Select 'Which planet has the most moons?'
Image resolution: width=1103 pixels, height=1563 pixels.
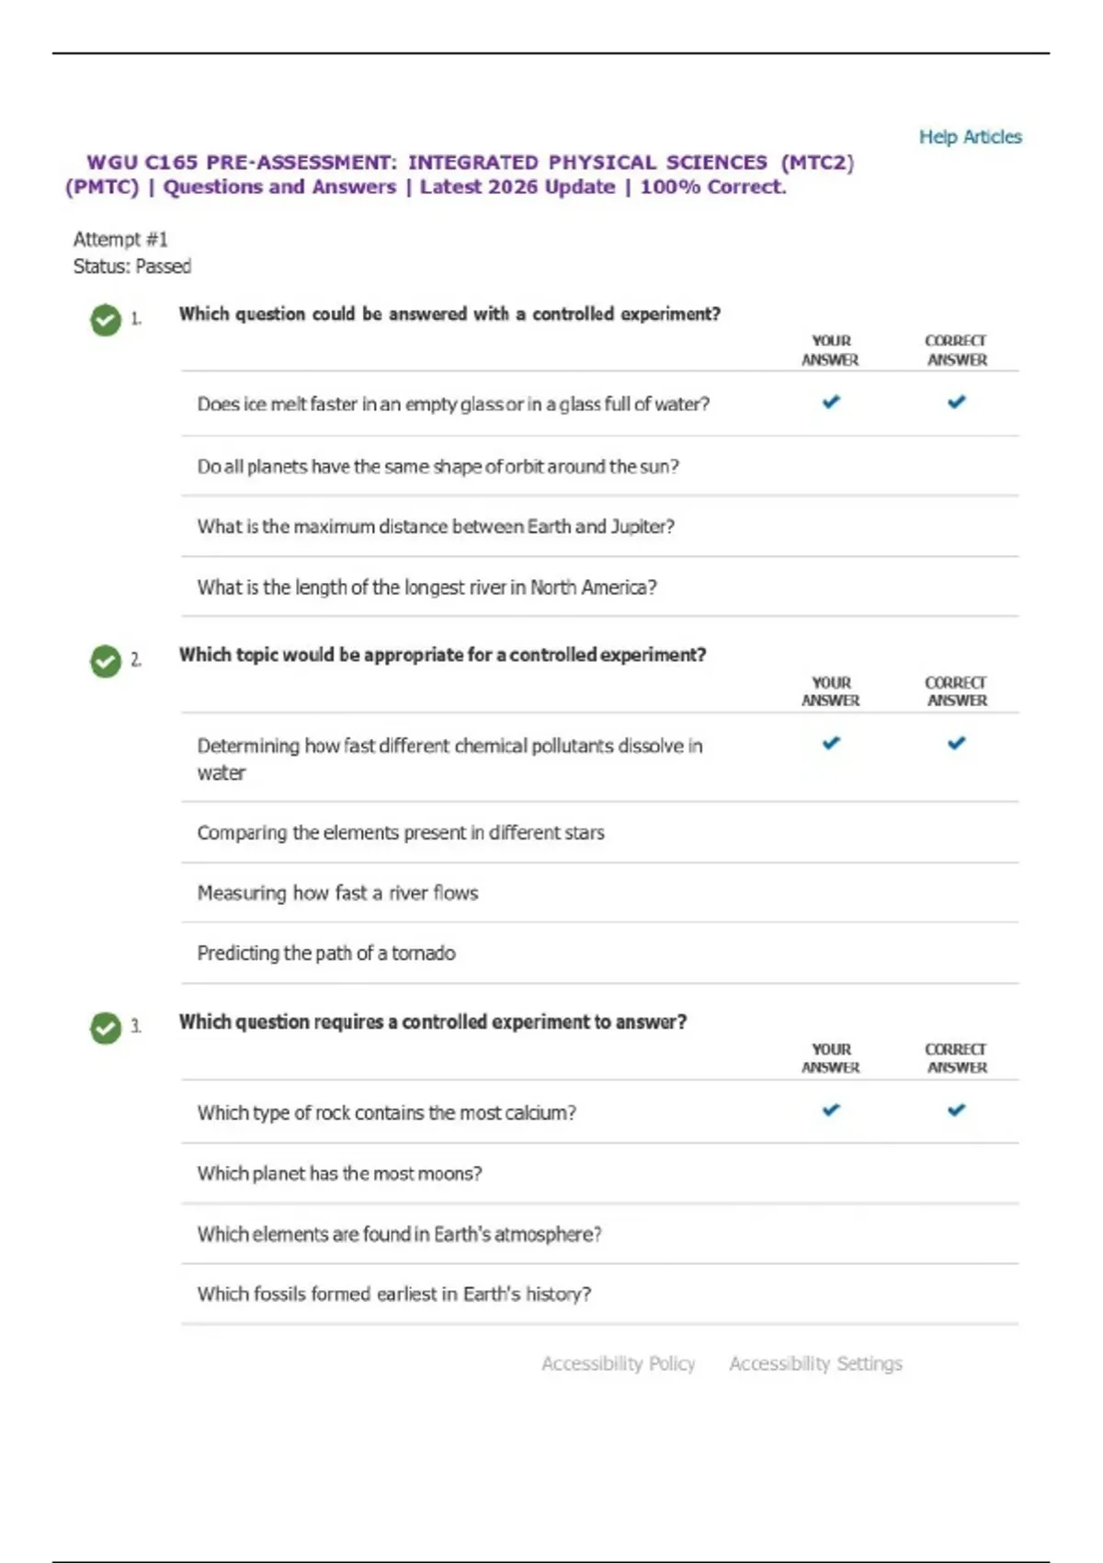[x=339, y=1174]
